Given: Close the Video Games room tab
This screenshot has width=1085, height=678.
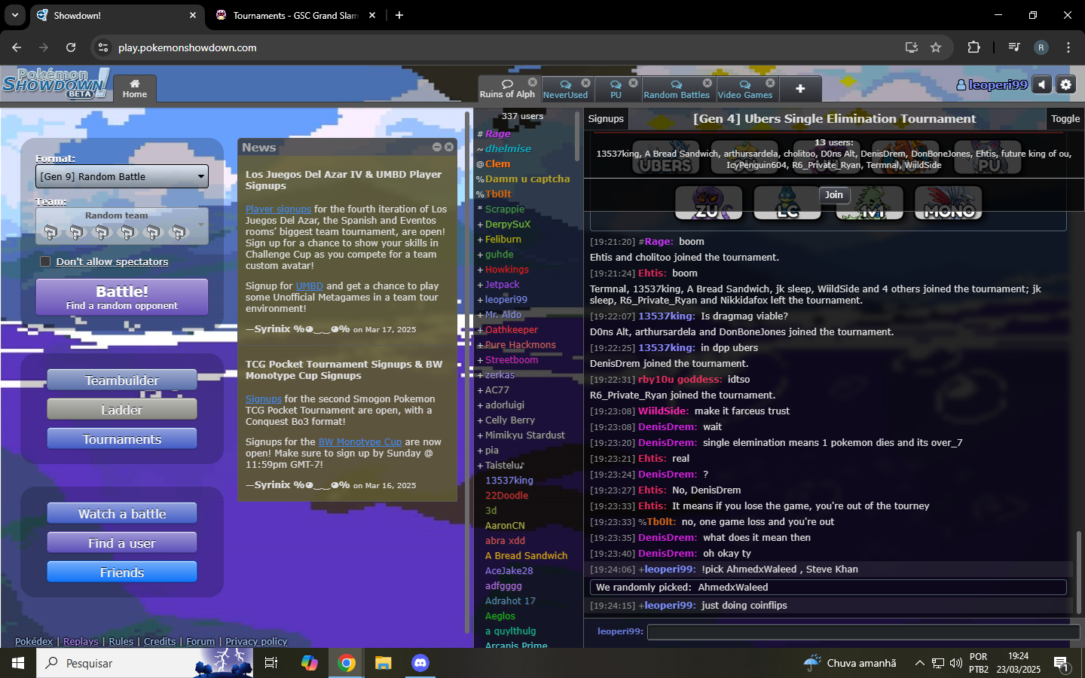Looking at the screenshot, I should coord(770,82).
